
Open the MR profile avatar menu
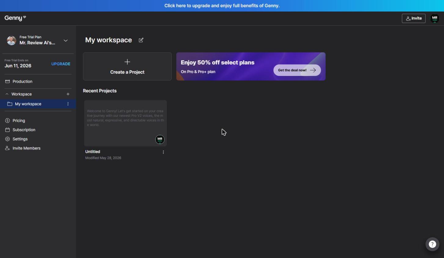(435, 18)
